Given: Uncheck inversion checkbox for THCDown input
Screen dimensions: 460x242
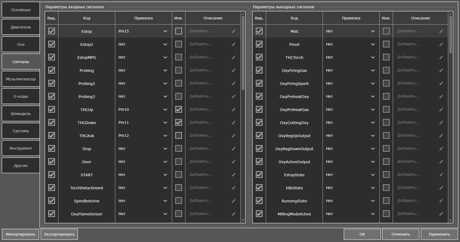Looking at the screenshot, I should pyautogui.click(x=179, y=122).
